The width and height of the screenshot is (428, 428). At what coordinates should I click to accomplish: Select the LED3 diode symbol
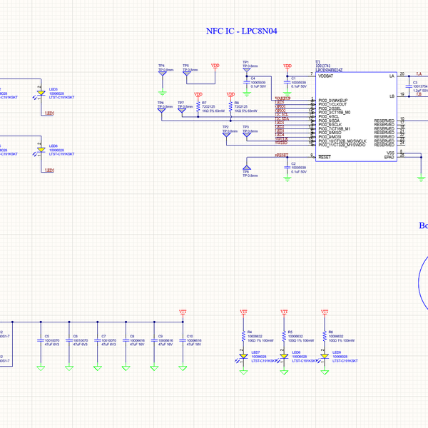[x=41, y=93]
